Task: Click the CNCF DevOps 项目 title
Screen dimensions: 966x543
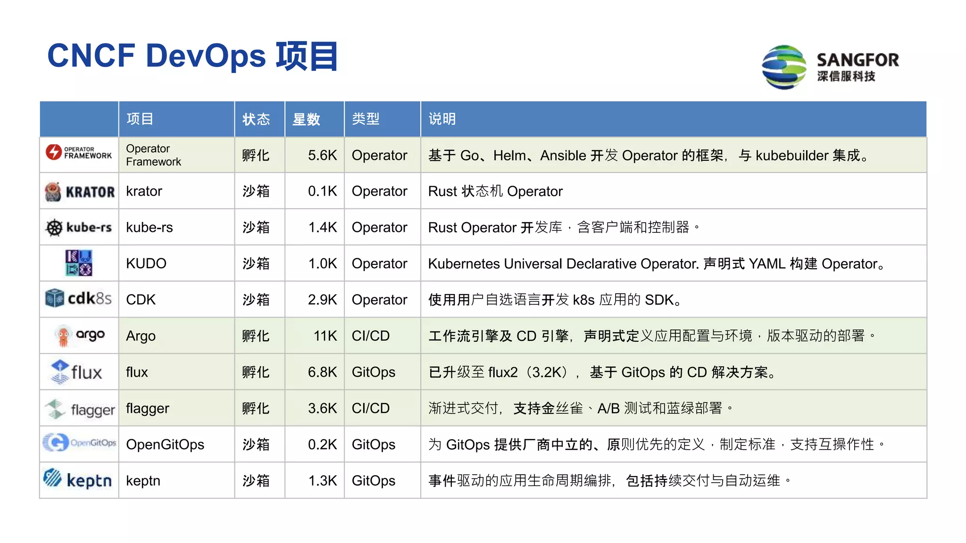Action: pyautogui.click(x=192, y=56)
